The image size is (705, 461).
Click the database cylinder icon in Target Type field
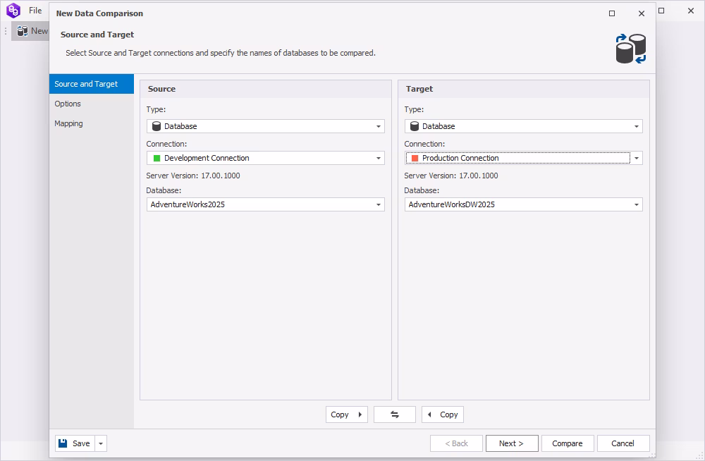click(415, 126)
